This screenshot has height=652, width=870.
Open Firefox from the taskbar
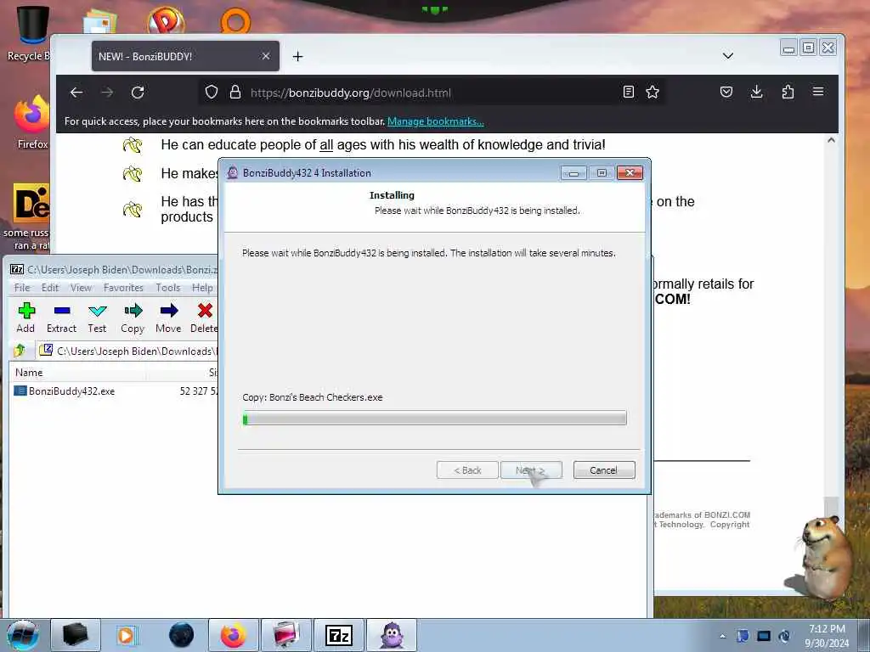pos(234,635)
